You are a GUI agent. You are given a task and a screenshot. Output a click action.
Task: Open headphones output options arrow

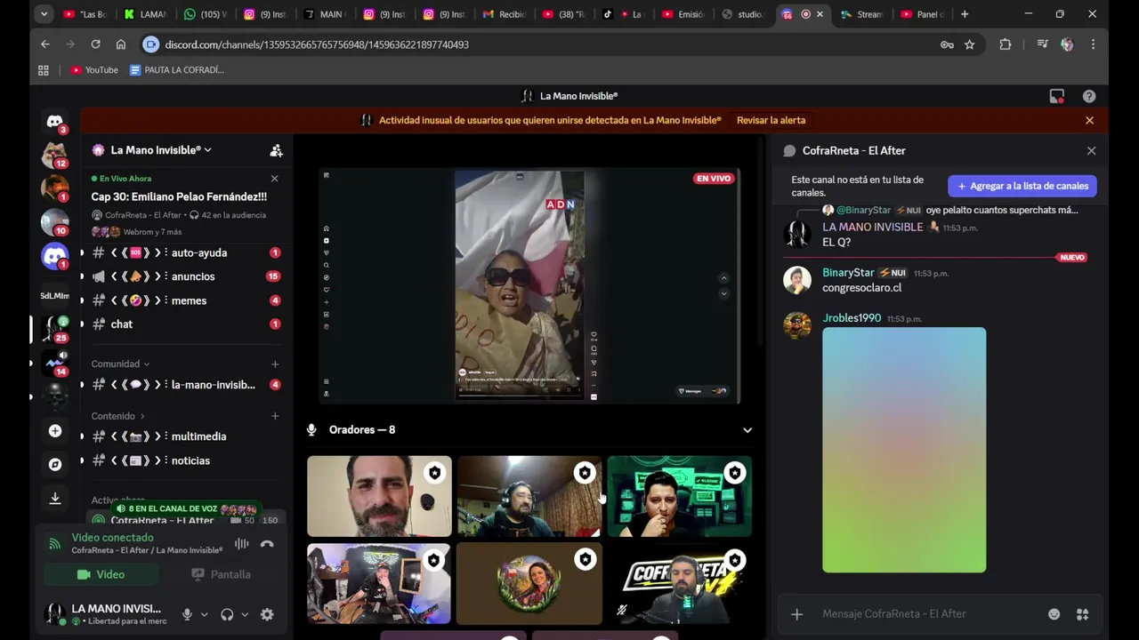pos(245,614)
